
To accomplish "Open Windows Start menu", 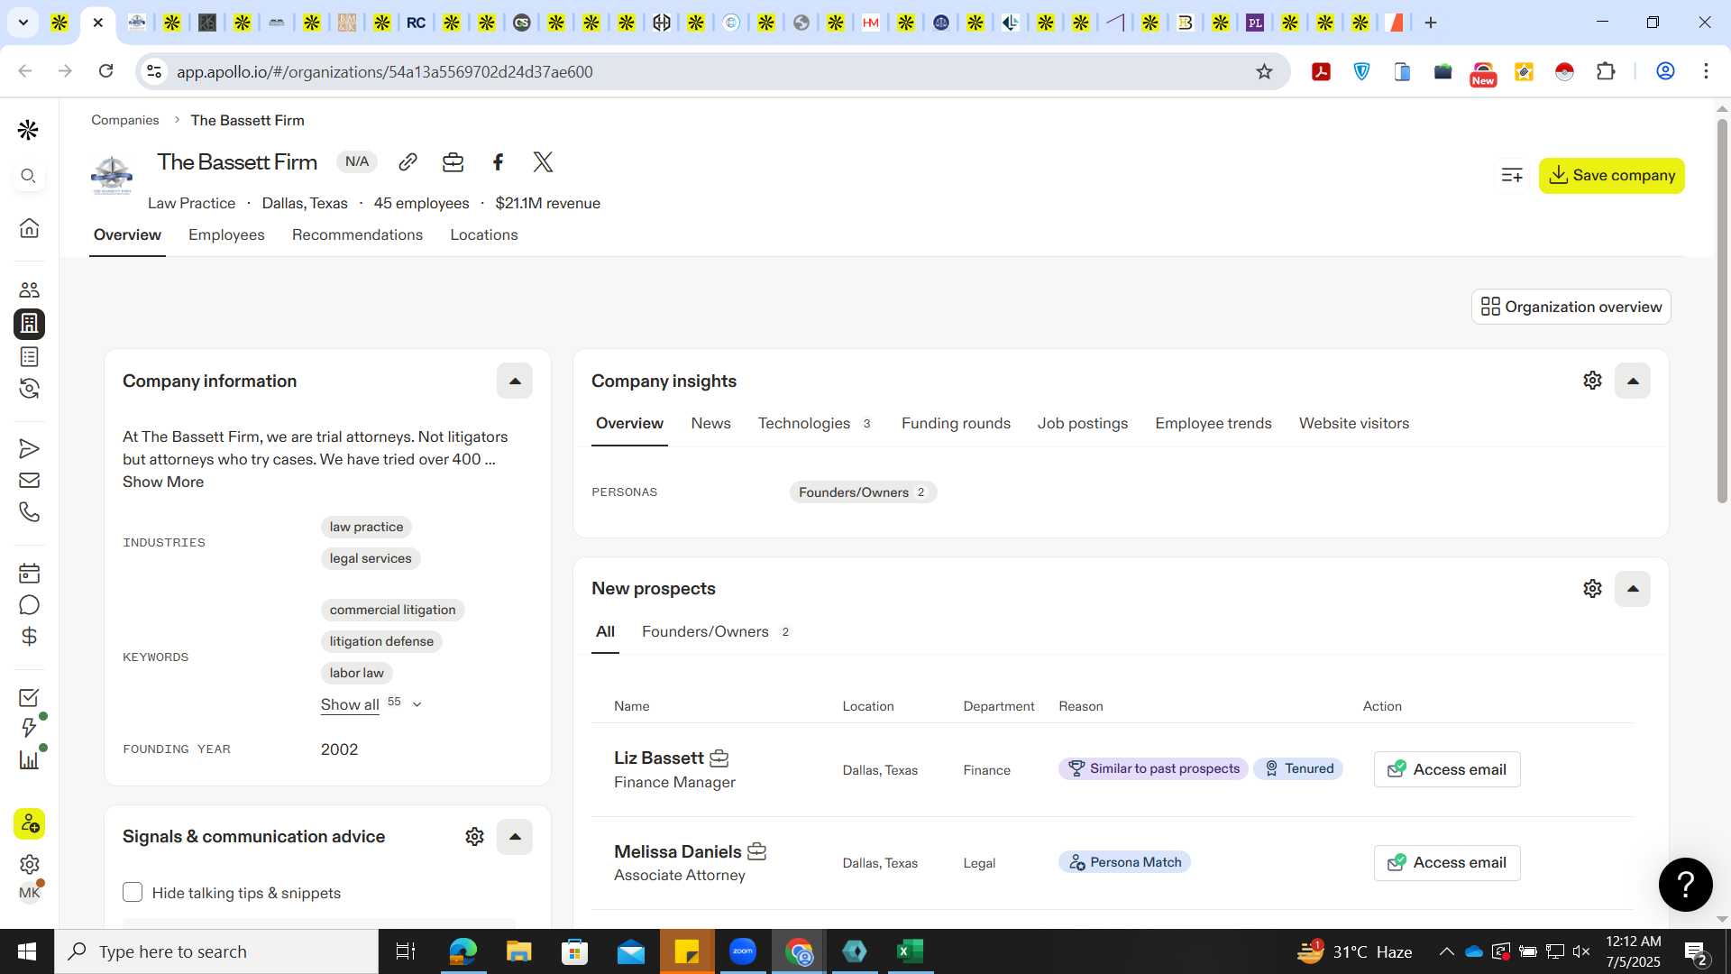I will (26, 951).
